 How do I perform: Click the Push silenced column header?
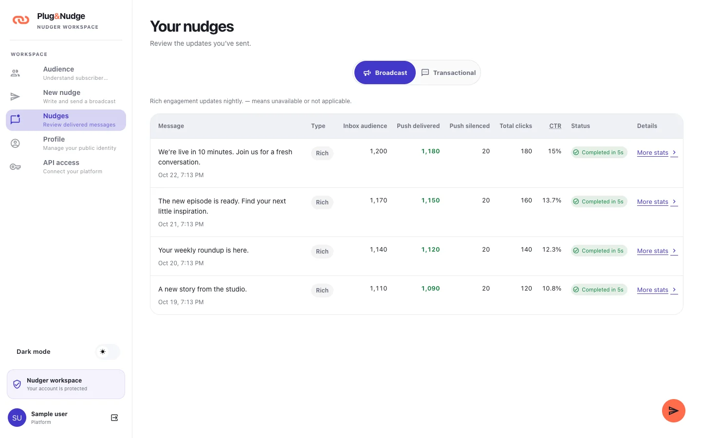pyautogui.click(x=470, y=126)
